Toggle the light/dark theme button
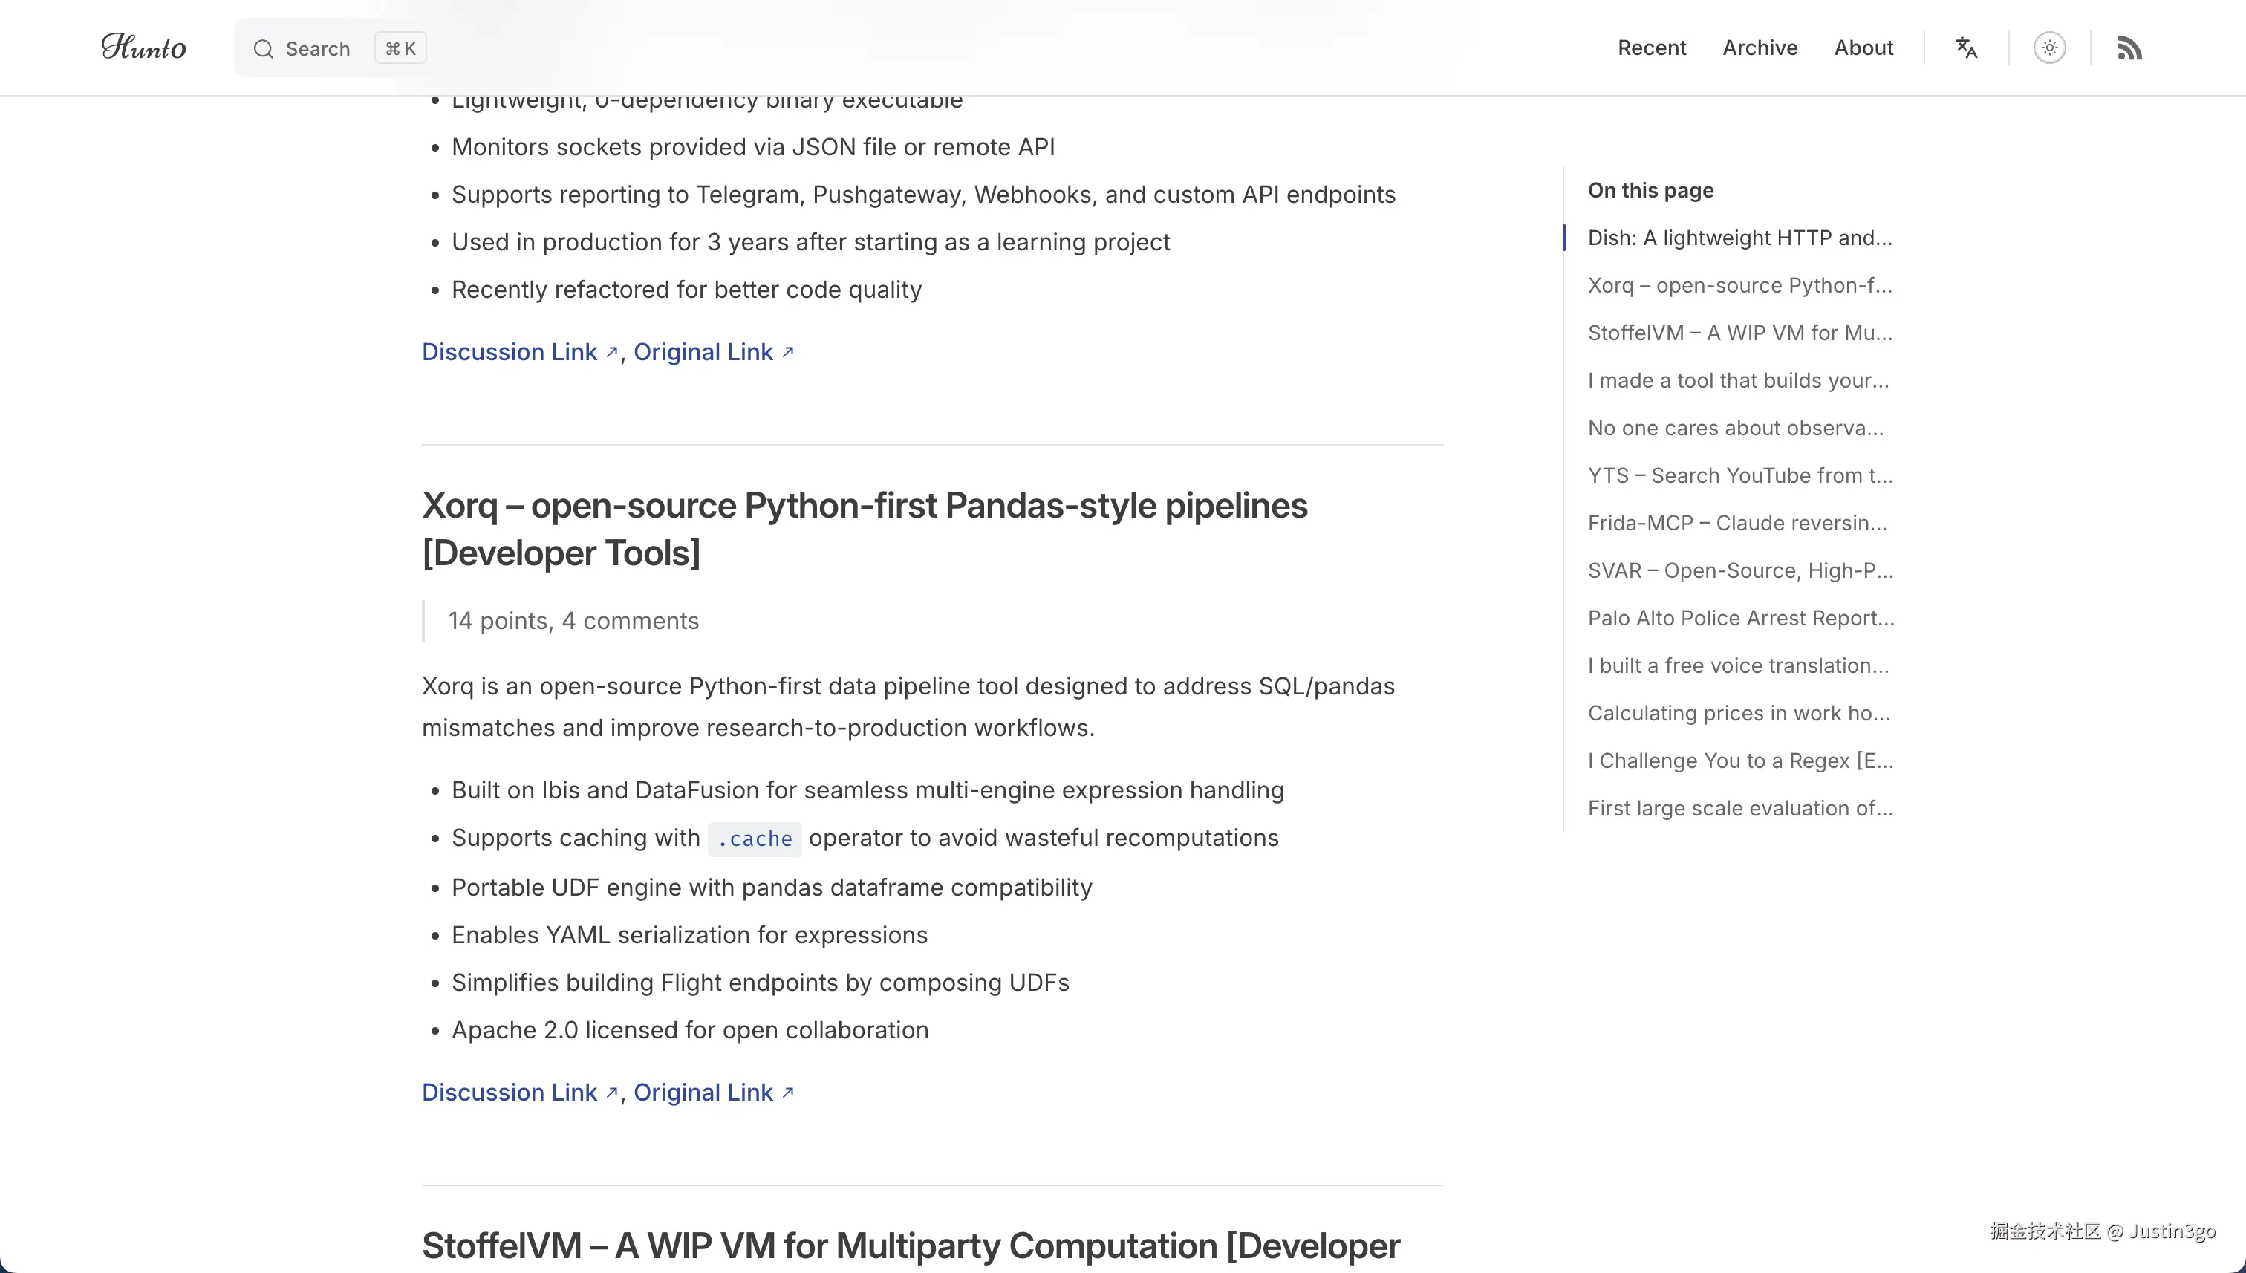The height and width of the screenshot is (1273, 2246). 2049,48
